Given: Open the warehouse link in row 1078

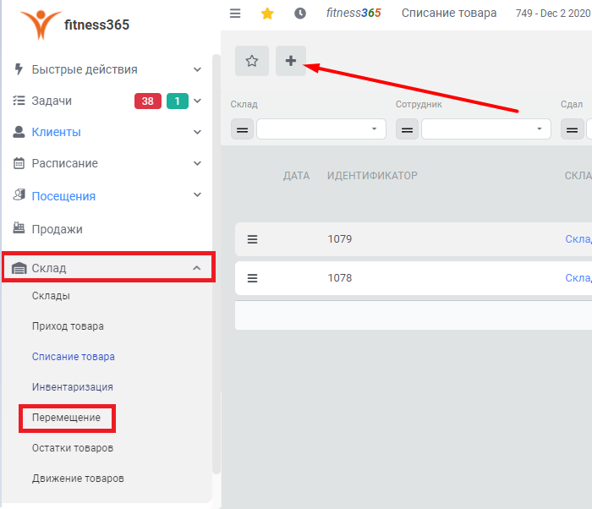Looking at the screenshot, I should click(578, 278).
